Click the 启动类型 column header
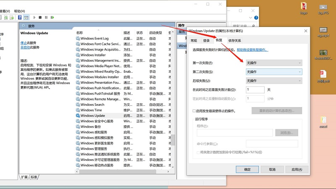 click(x=155, y=33)
